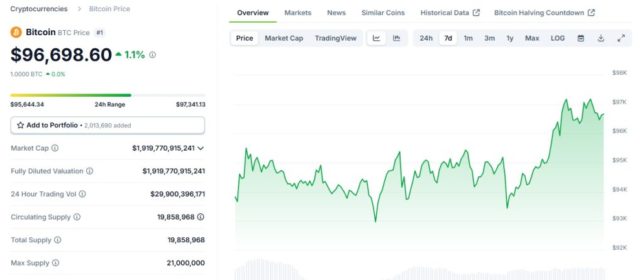Click the $96,698.60 price value
Viewport: 644px width, 280px height.
[61, 55]
